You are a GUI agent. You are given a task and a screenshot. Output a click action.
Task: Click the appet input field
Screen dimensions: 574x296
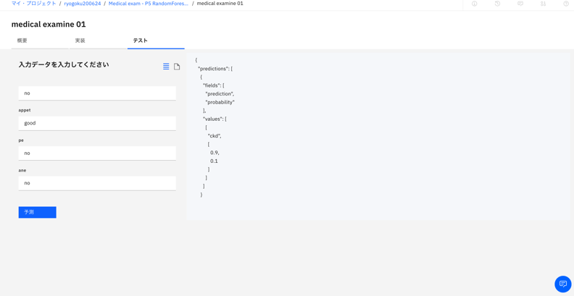[97, 123]
